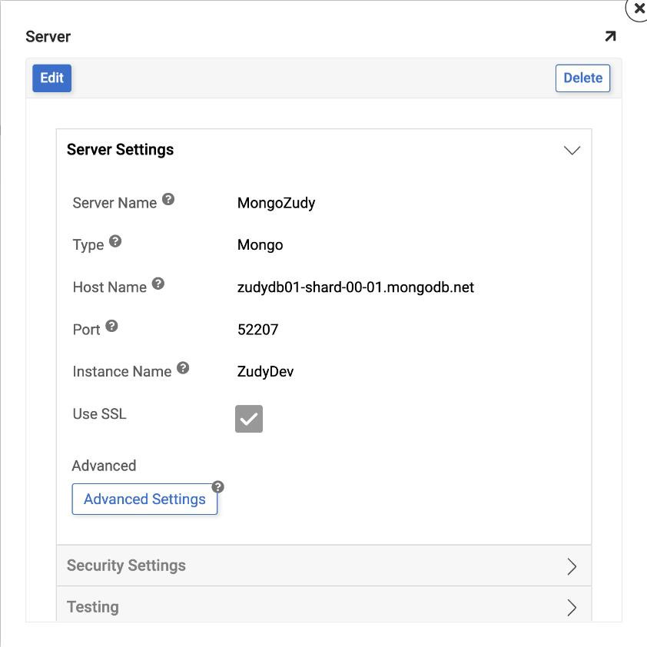This screenshot has width=647, height=647.
Task: Open the Testing section header
Action: tap(93, 607)
